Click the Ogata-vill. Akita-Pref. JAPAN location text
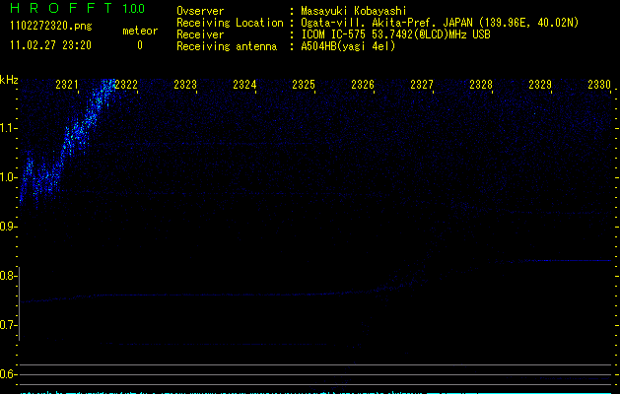620x394 pixels. tap(440, 23)
